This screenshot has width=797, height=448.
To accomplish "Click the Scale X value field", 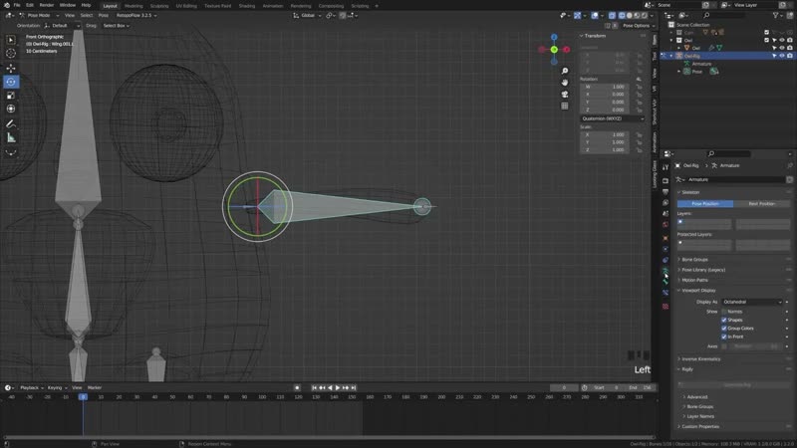I will click(607, 134).
